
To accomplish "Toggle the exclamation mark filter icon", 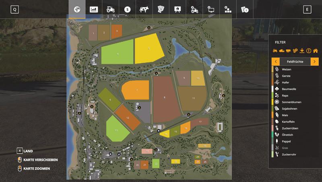I will point(308,51).
